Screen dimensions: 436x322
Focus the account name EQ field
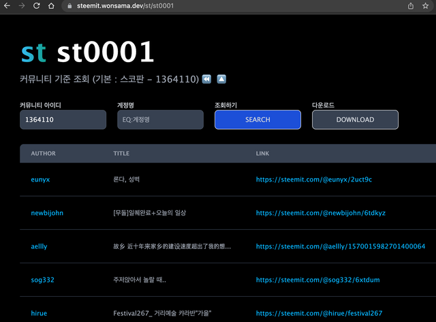161,119
